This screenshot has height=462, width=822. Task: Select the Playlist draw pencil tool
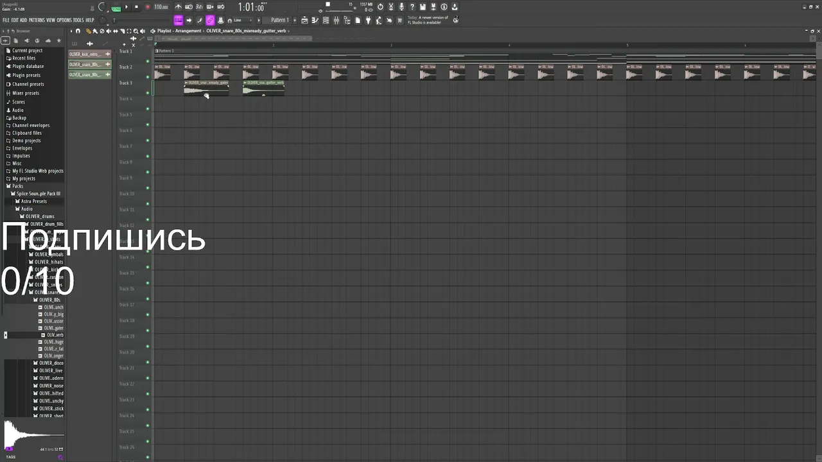point(88,31)
